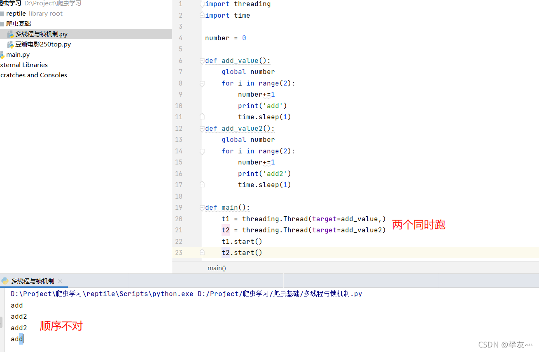Fold the import block at line 1
Image resolution: width=539 pixels, height=352 pixels.
click(202, 4)
